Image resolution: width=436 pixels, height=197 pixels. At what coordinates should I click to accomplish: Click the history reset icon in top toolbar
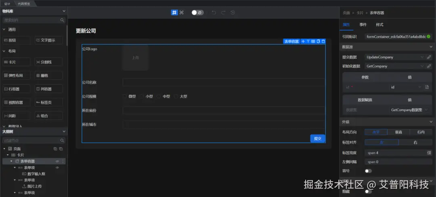pos(233,12)
